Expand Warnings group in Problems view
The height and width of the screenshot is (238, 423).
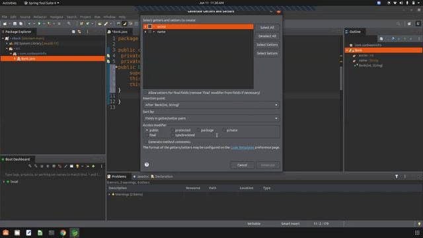click(x=109, y=194)
